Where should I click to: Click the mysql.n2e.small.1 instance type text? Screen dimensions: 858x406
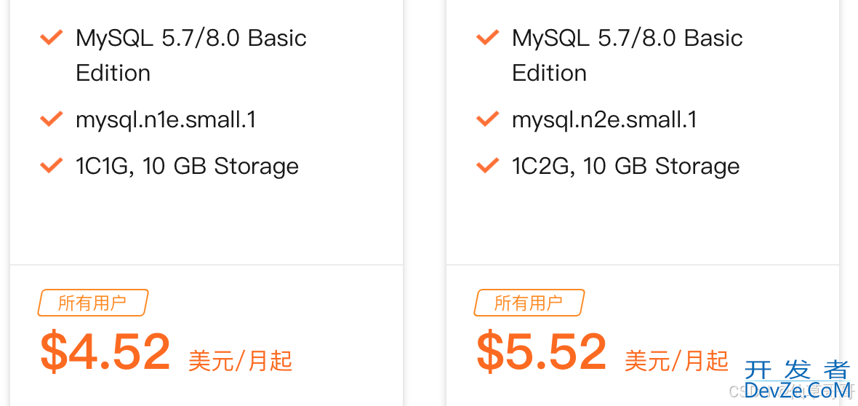coord(604,119)
